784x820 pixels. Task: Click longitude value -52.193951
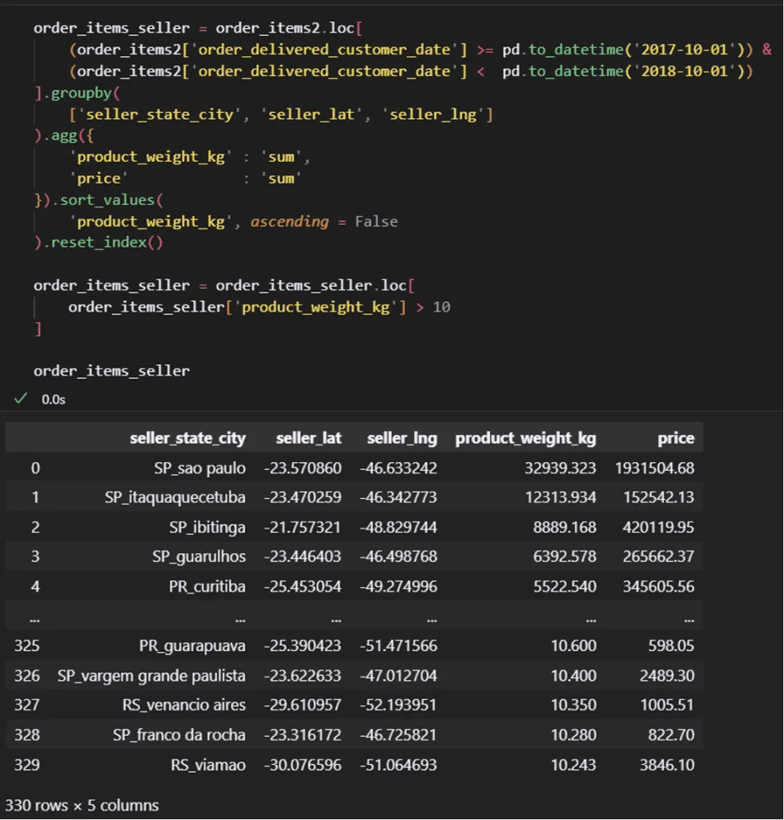(399, 705)
